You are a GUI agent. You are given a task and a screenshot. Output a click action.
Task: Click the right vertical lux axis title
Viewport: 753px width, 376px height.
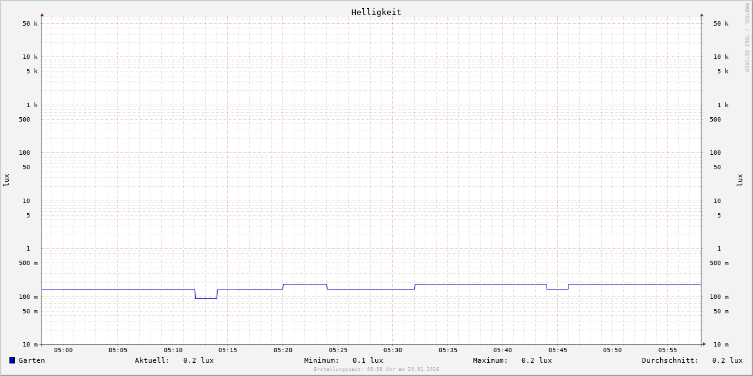740,180
